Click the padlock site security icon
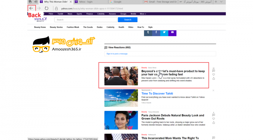Screen dimensions: 253x140 [56, 8]
